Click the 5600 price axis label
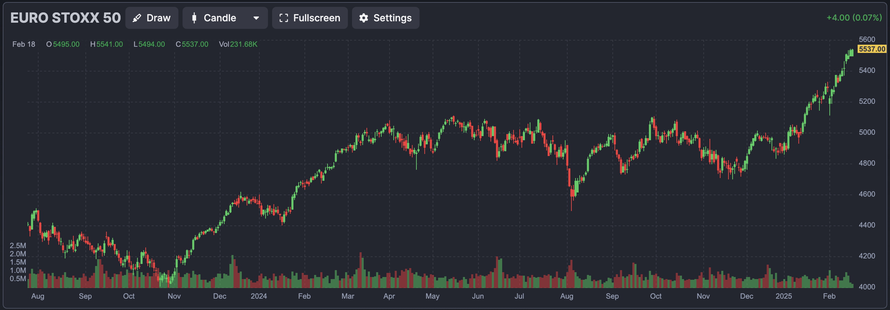The image size is (890, 310). pos(867,39)
